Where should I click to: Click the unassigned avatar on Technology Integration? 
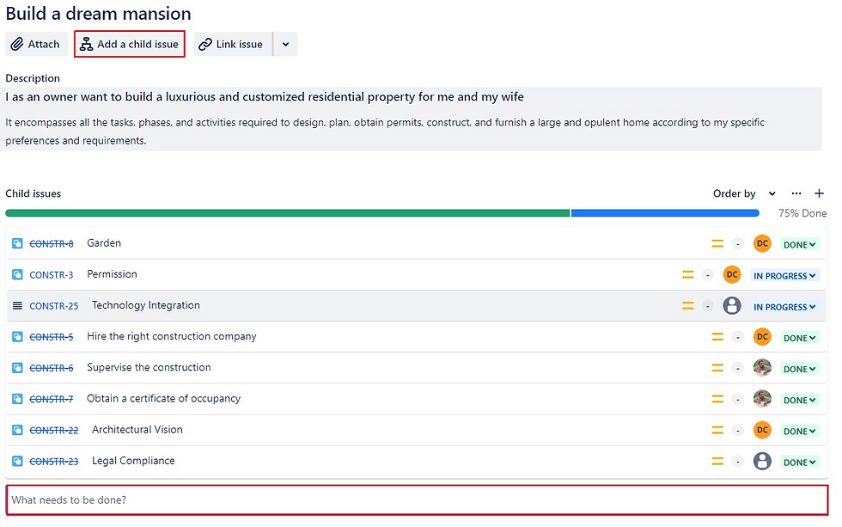[732, 305]
